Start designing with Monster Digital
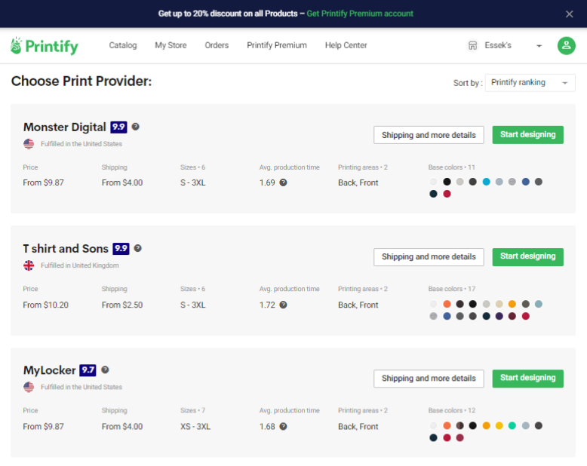587x466 pixels. tap(527, 135)
